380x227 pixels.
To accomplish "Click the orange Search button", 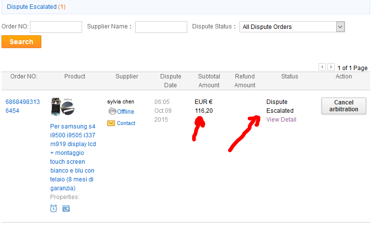I will (x=21, y=42).
